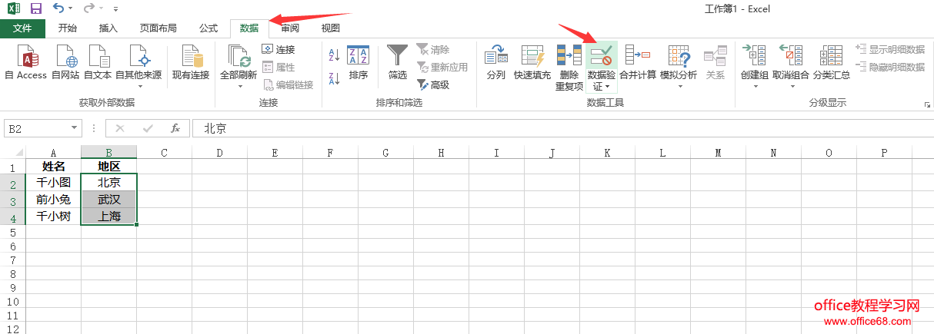Select row 5 header
Screen dimensions: 934x334
coord(12,233)
